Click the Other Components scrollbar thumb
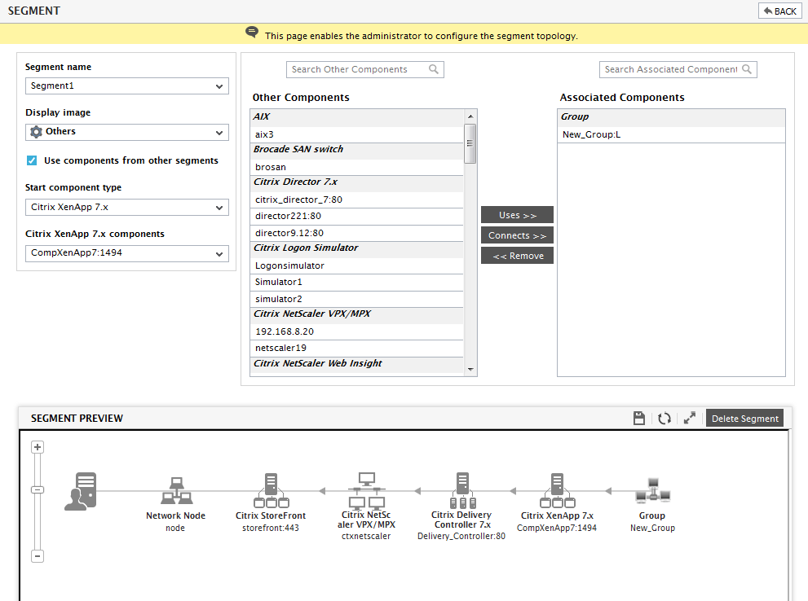808x601 pixels. 470,143
